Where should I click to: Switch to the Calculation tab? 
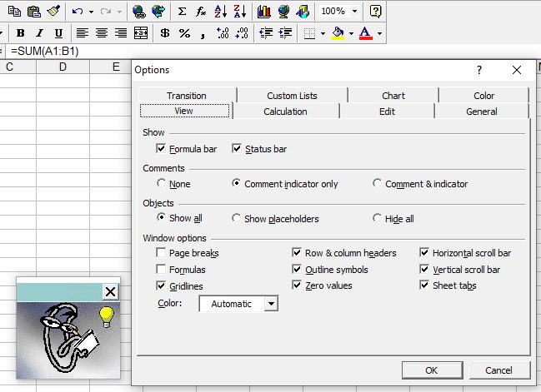click(285, 112)
